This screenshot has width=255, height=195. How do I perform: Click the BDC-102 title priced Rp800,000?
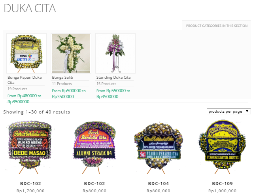(x=94, y=184)
